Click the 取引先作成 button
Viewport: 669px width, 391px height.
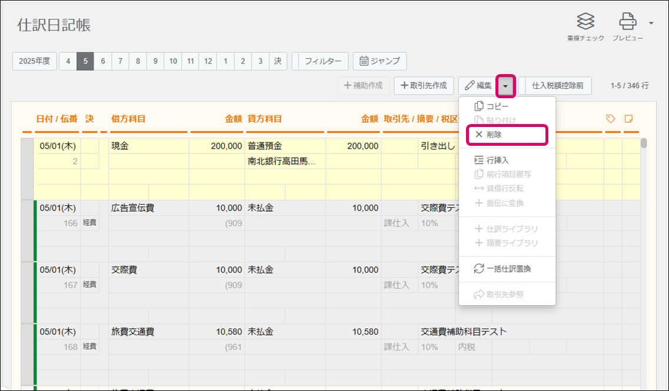tap(424, 86)
